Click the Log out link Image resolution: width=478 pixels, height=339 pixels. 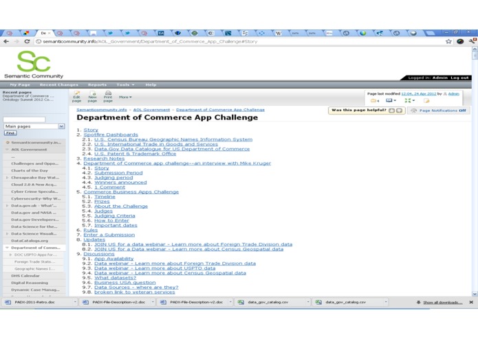click(459, 78)
